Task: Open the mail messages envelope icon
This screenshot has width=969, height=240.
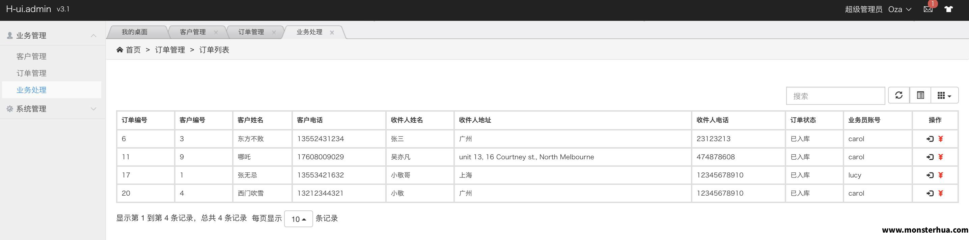Action: pyautogui.click(x=928, y=9)
